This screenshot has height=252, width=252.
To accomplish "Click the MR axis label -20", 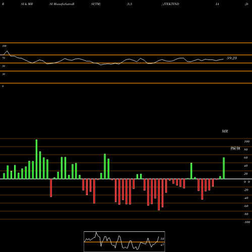I will [246, 190].
